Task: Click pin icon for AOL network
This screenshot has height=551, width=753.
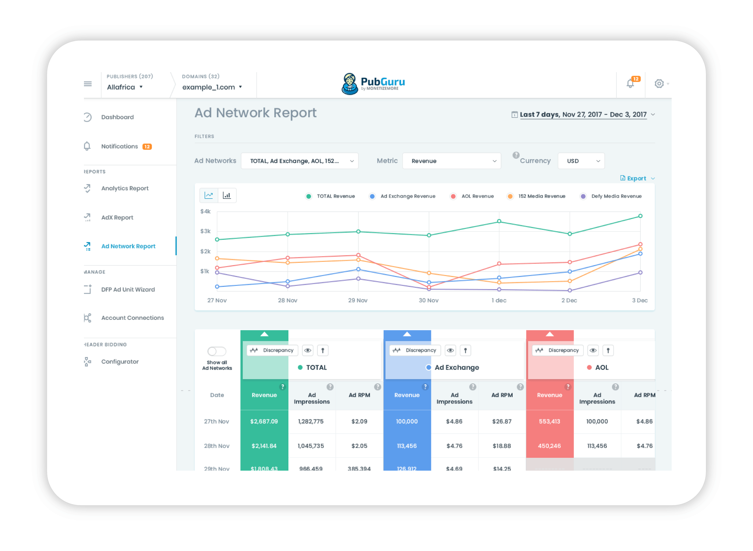Action: 608,350
